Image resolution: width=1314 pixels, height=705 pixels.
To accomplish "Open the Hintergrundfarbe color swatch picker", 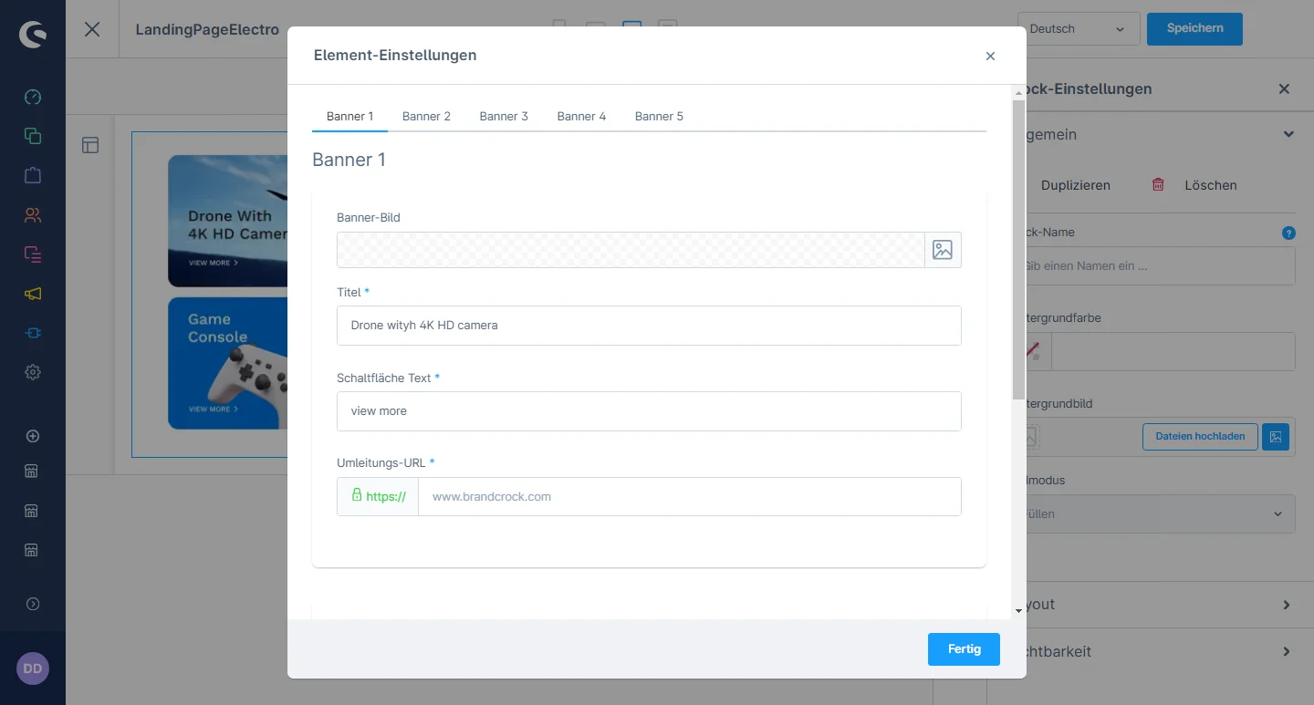I will pos(1036,351).
